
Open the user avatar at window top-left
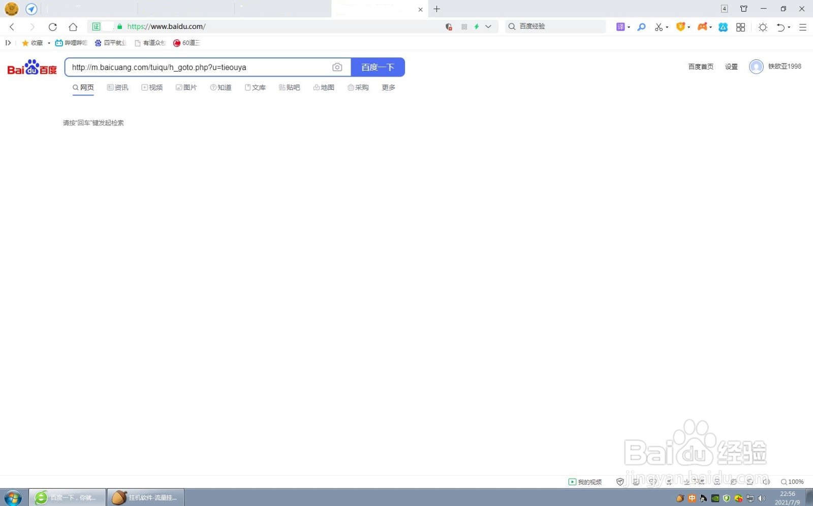coord(11,9)
